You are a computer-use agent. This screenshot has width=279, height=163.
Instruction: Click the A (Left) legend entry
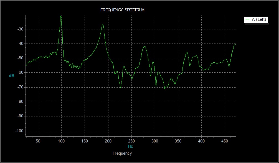pos(256,20)
